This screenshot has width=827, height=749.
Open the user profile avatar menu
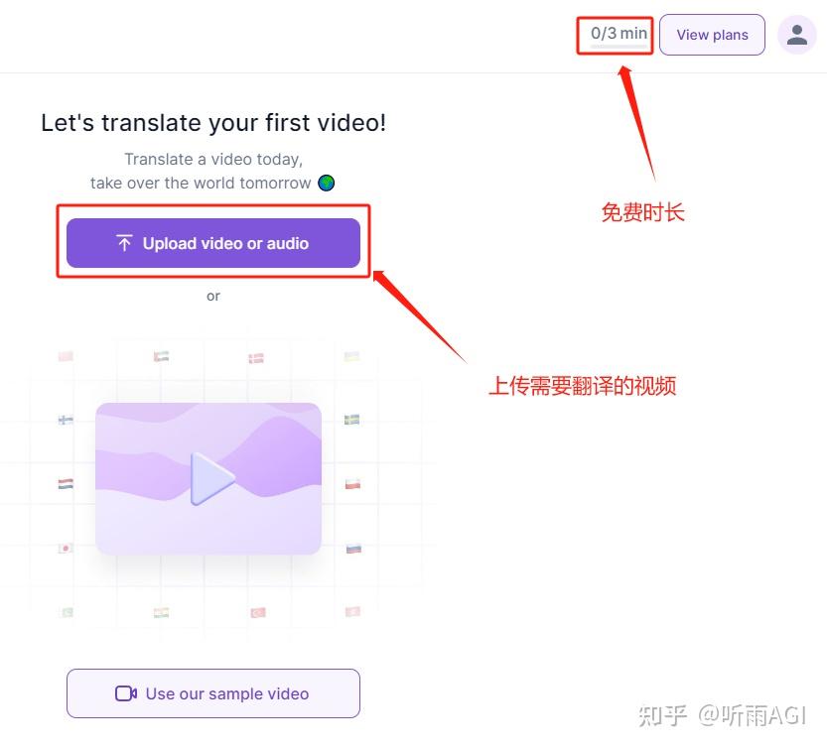coord(796,35)
